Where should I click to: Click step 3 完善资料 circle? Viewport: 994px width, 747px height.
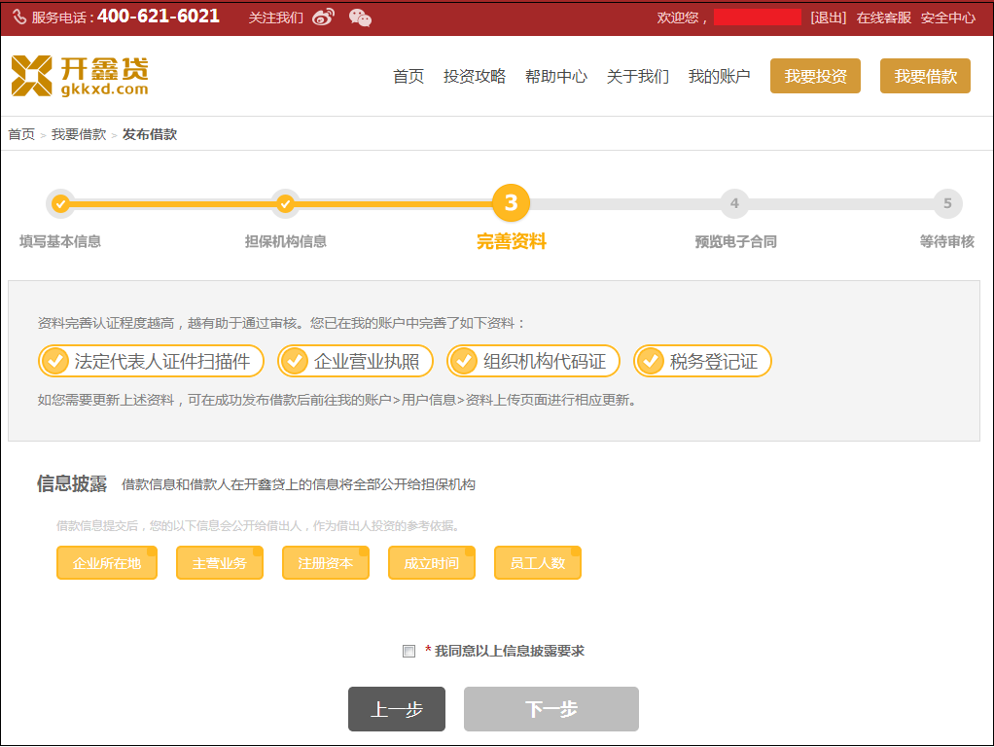[511, 203]
